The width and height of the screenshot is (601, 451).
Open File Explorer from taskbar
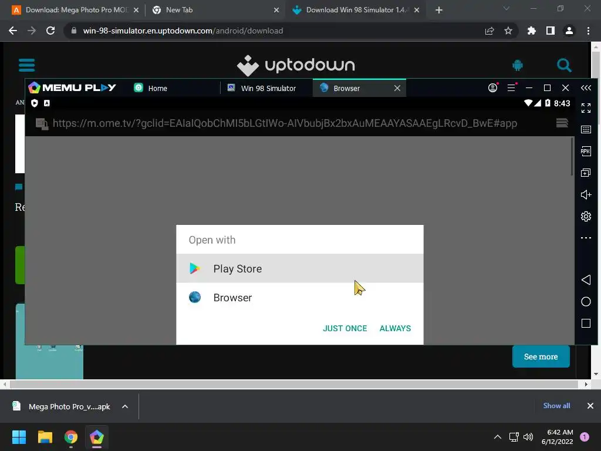pos(45,437)
